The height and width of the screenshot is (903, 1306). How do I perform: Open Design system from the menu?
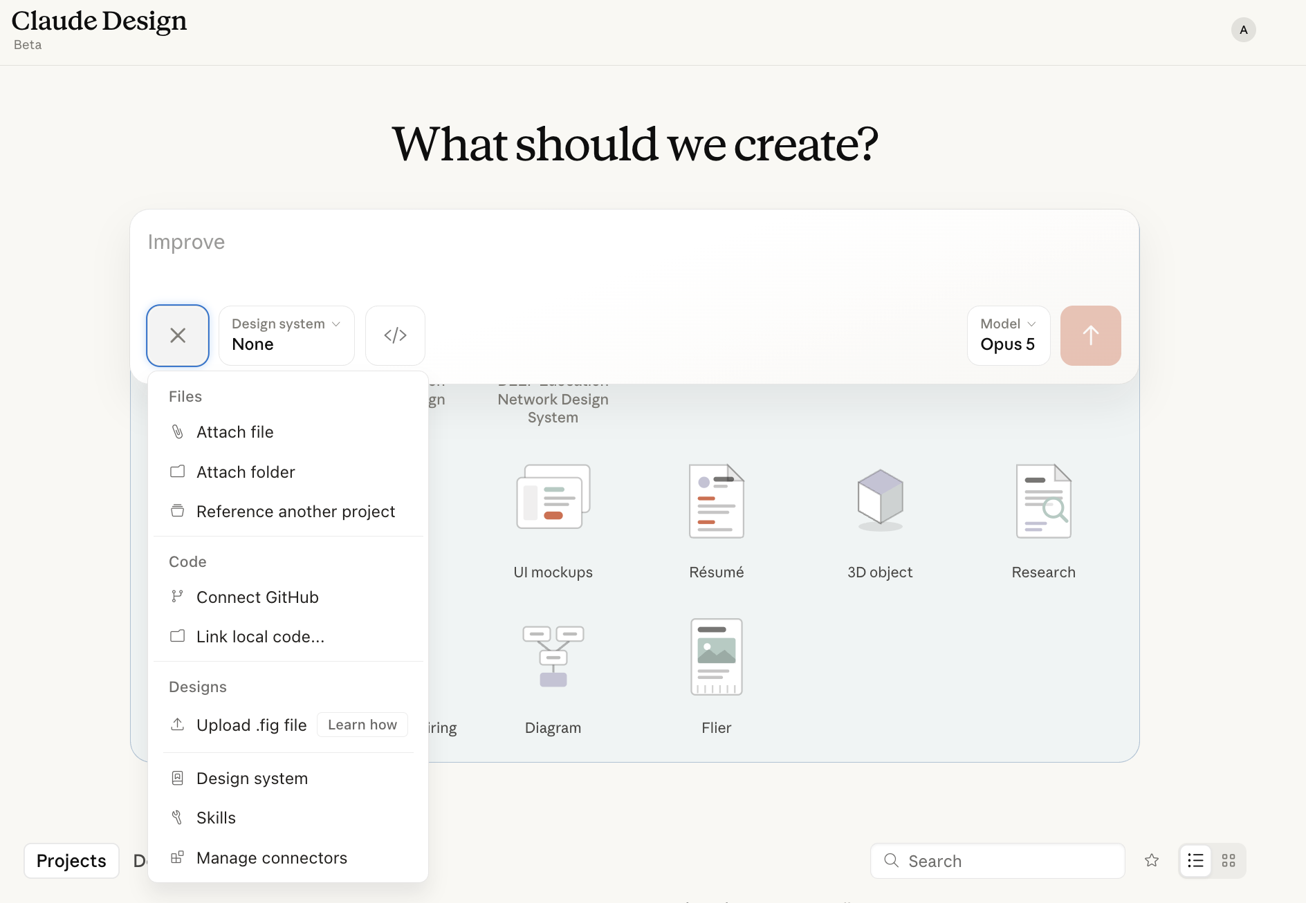[288, 778]
